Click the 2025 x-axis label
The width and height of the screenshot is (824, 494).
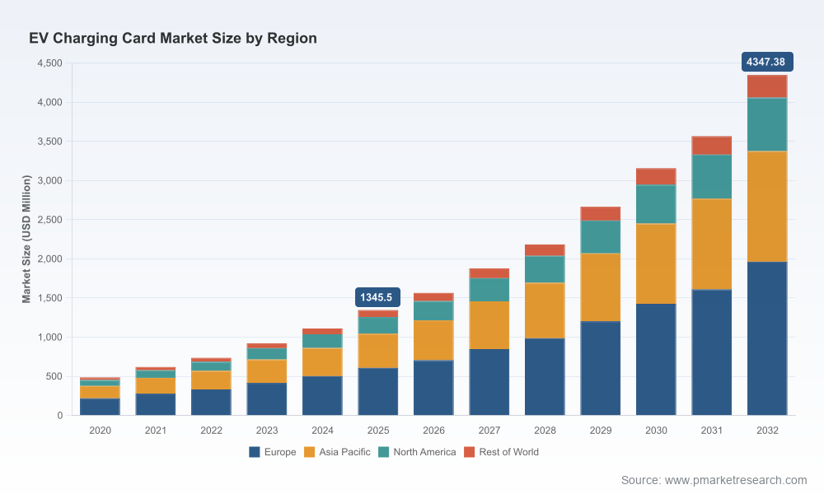tap(378, 431)
